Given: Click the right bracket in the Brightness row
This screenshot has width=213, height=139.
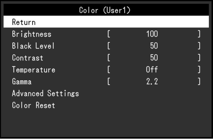Looking at the screenshot, I should (x=199, y=34).
